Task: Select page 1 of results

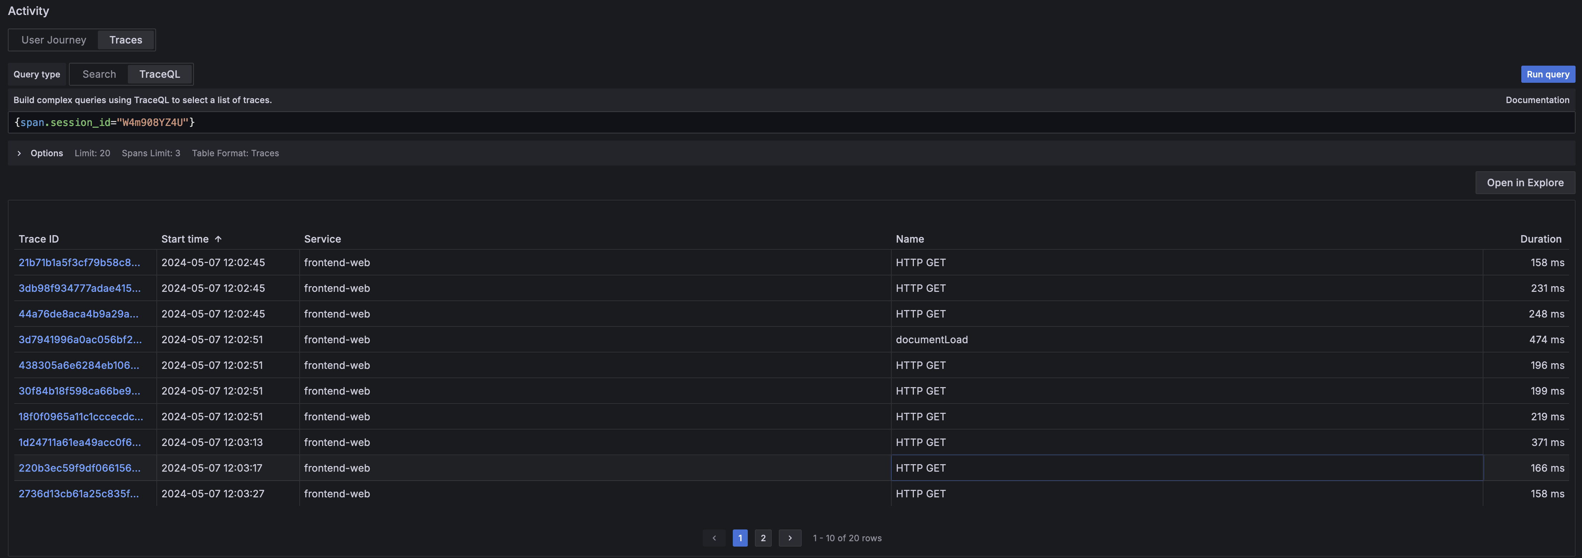Action: (740, 538)
